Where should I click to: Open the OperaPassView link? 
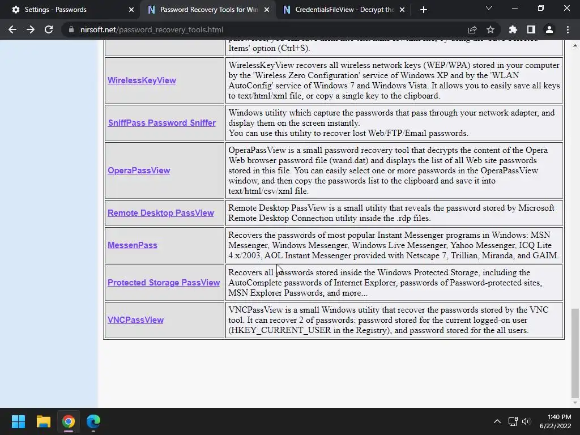139,170
